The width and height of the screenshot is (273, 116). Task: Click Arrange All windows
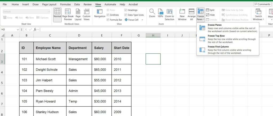[x=191, y=15]
